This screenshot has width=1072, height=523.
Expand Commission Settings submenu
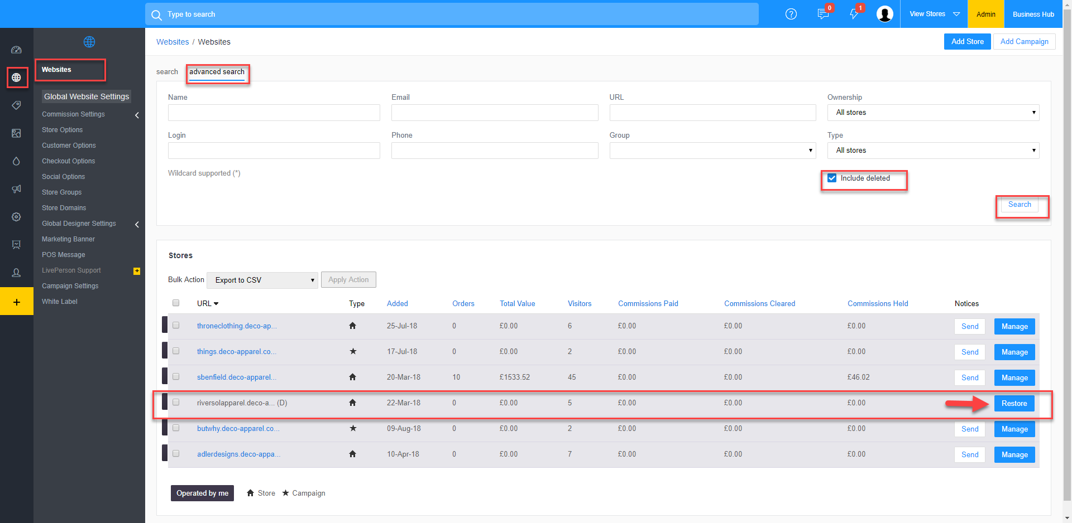(x=137, y=115)
